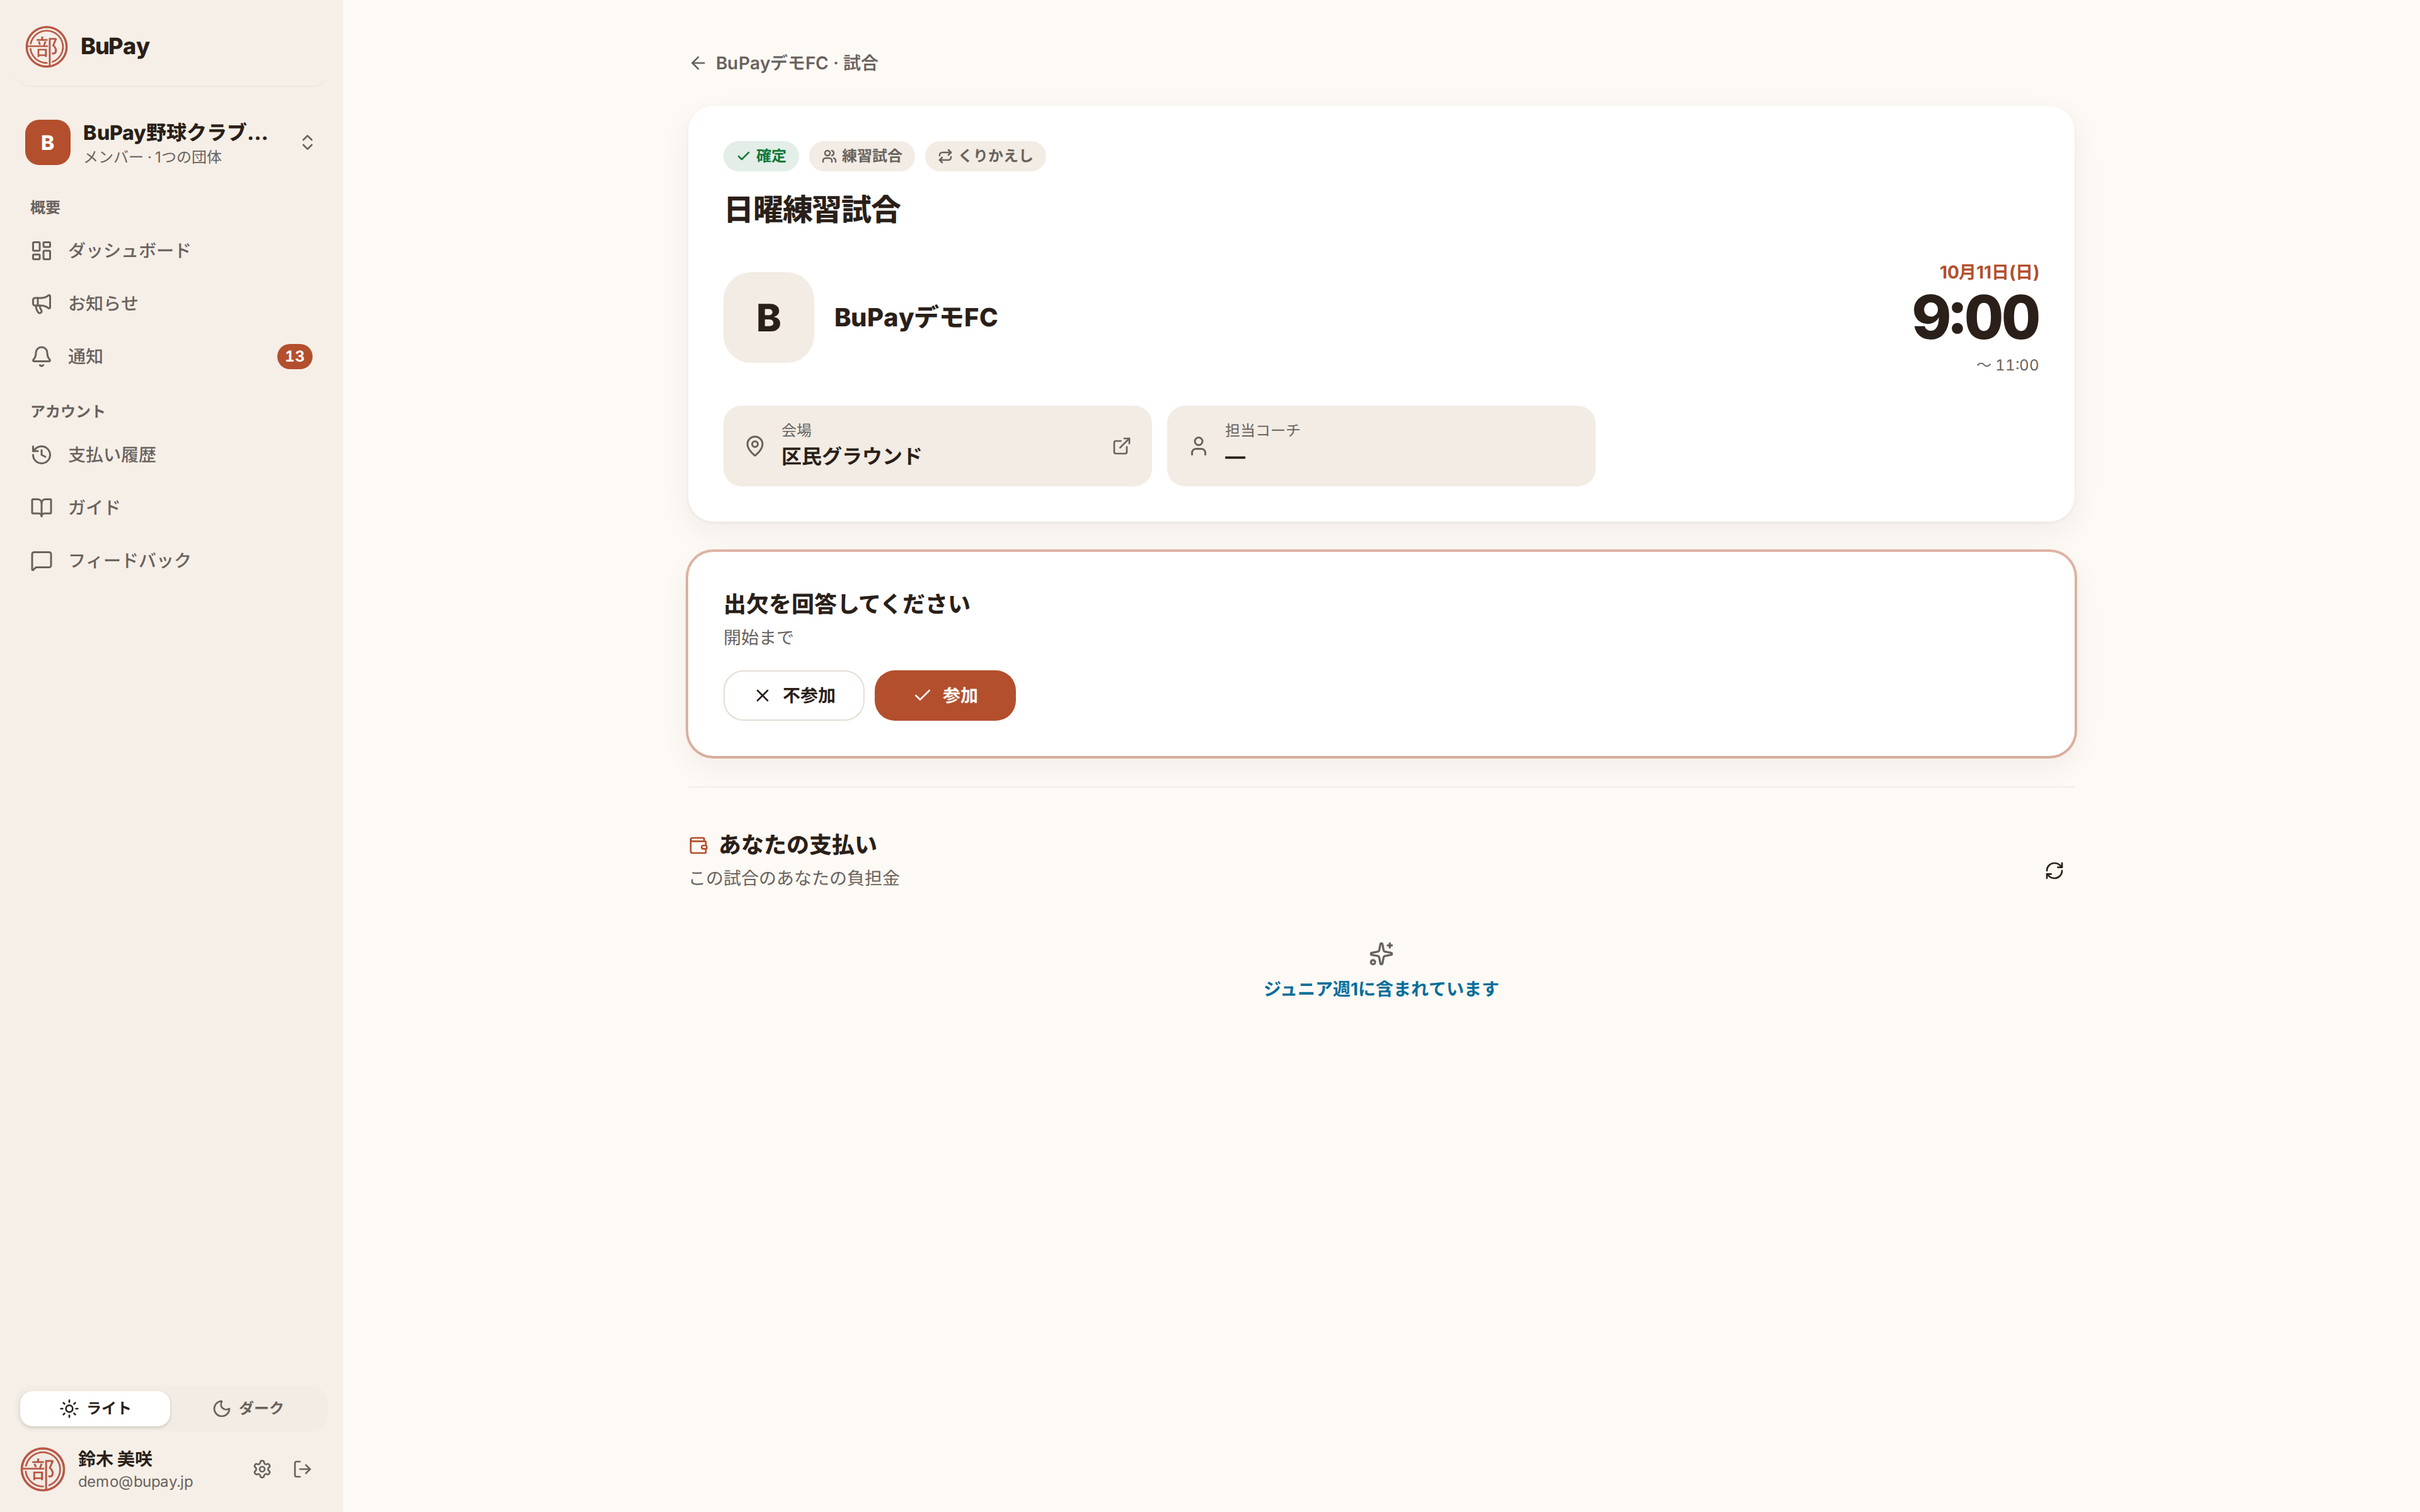Click the demo@bupay.jp email text
The image size is (2420, 1512).
coord(136,1482)
